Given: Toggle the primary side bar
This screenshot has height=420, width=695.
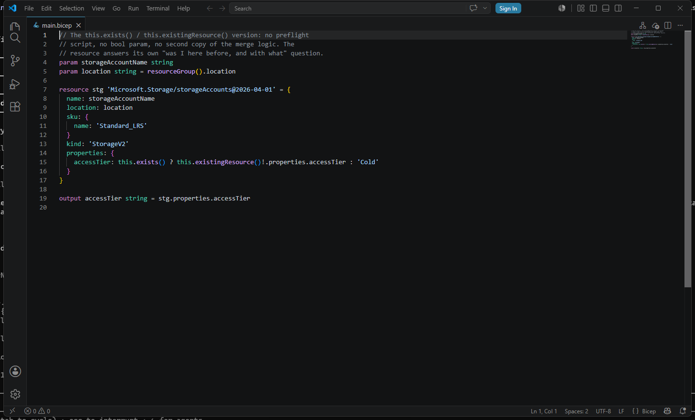Looking at the screenshot, I should (593, 8).
